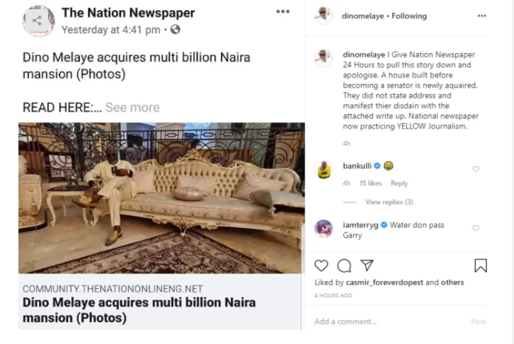Like the post with the heart icon
514x344 pixels.
pos(321,266)
